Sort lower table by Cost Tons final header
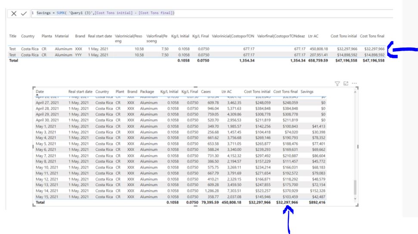The height and width of the screenshot is (234, 418). coord(285,91)
